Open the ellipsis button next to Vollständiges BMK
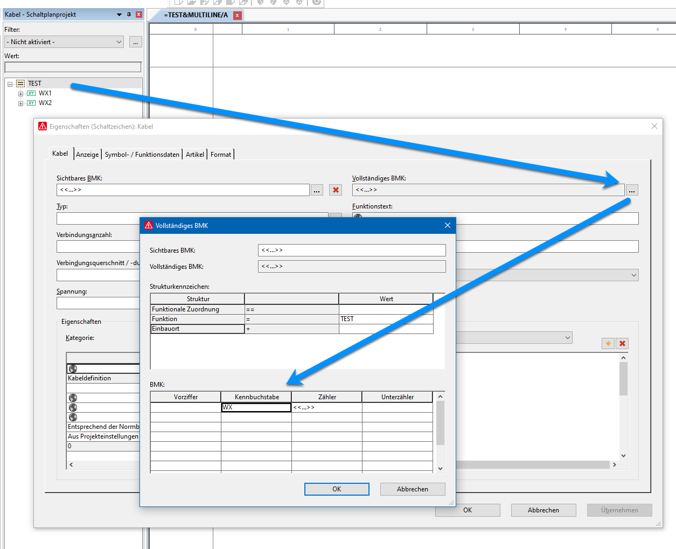This screenshot has height=549, width=676. pyautogui.click(x=632, y=190)
